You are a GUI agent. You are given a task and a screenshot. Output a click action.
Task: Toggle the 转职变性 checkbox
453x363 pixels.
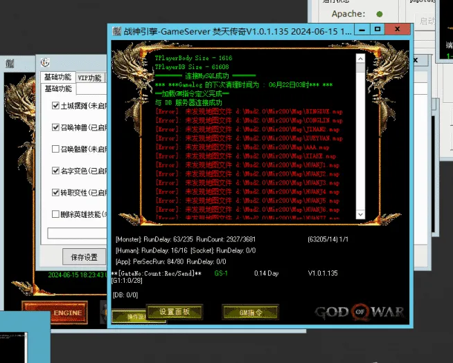55,192
